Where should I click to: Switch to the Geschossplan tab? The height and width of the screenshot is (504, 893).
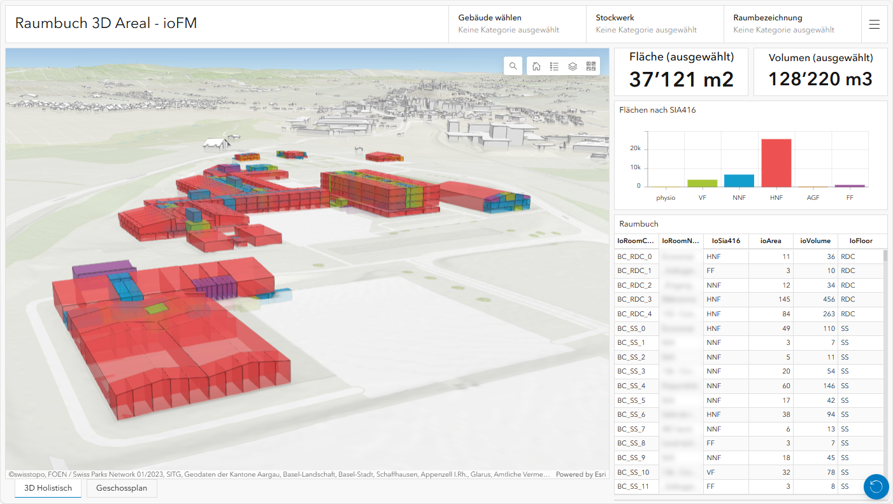point(122,489)
